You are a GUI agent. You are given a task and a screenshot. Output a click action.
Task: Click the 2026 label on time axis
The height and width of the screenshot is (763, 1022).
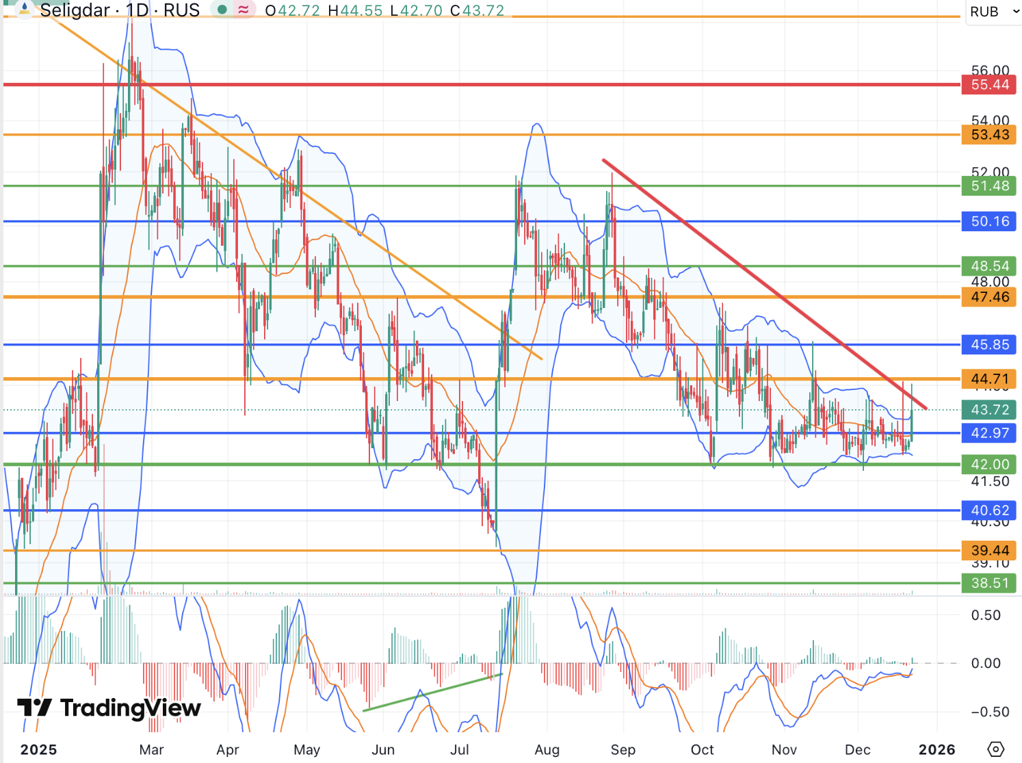click(936, 750)
